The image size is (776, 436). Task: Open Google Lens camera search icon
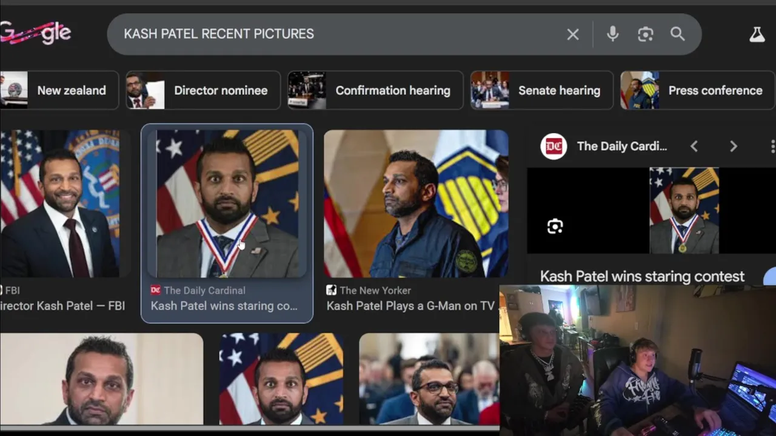pos(646,34)
